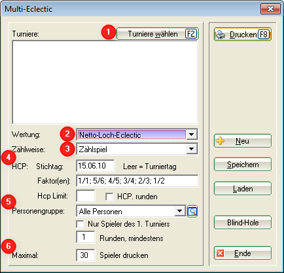Click the red marker number 2
Viewport: 284px width, 273px height.
[x=67, y=134]
